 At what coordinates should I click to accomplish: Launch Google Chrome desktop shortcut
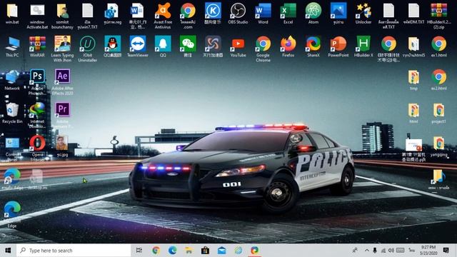[263, 44]
